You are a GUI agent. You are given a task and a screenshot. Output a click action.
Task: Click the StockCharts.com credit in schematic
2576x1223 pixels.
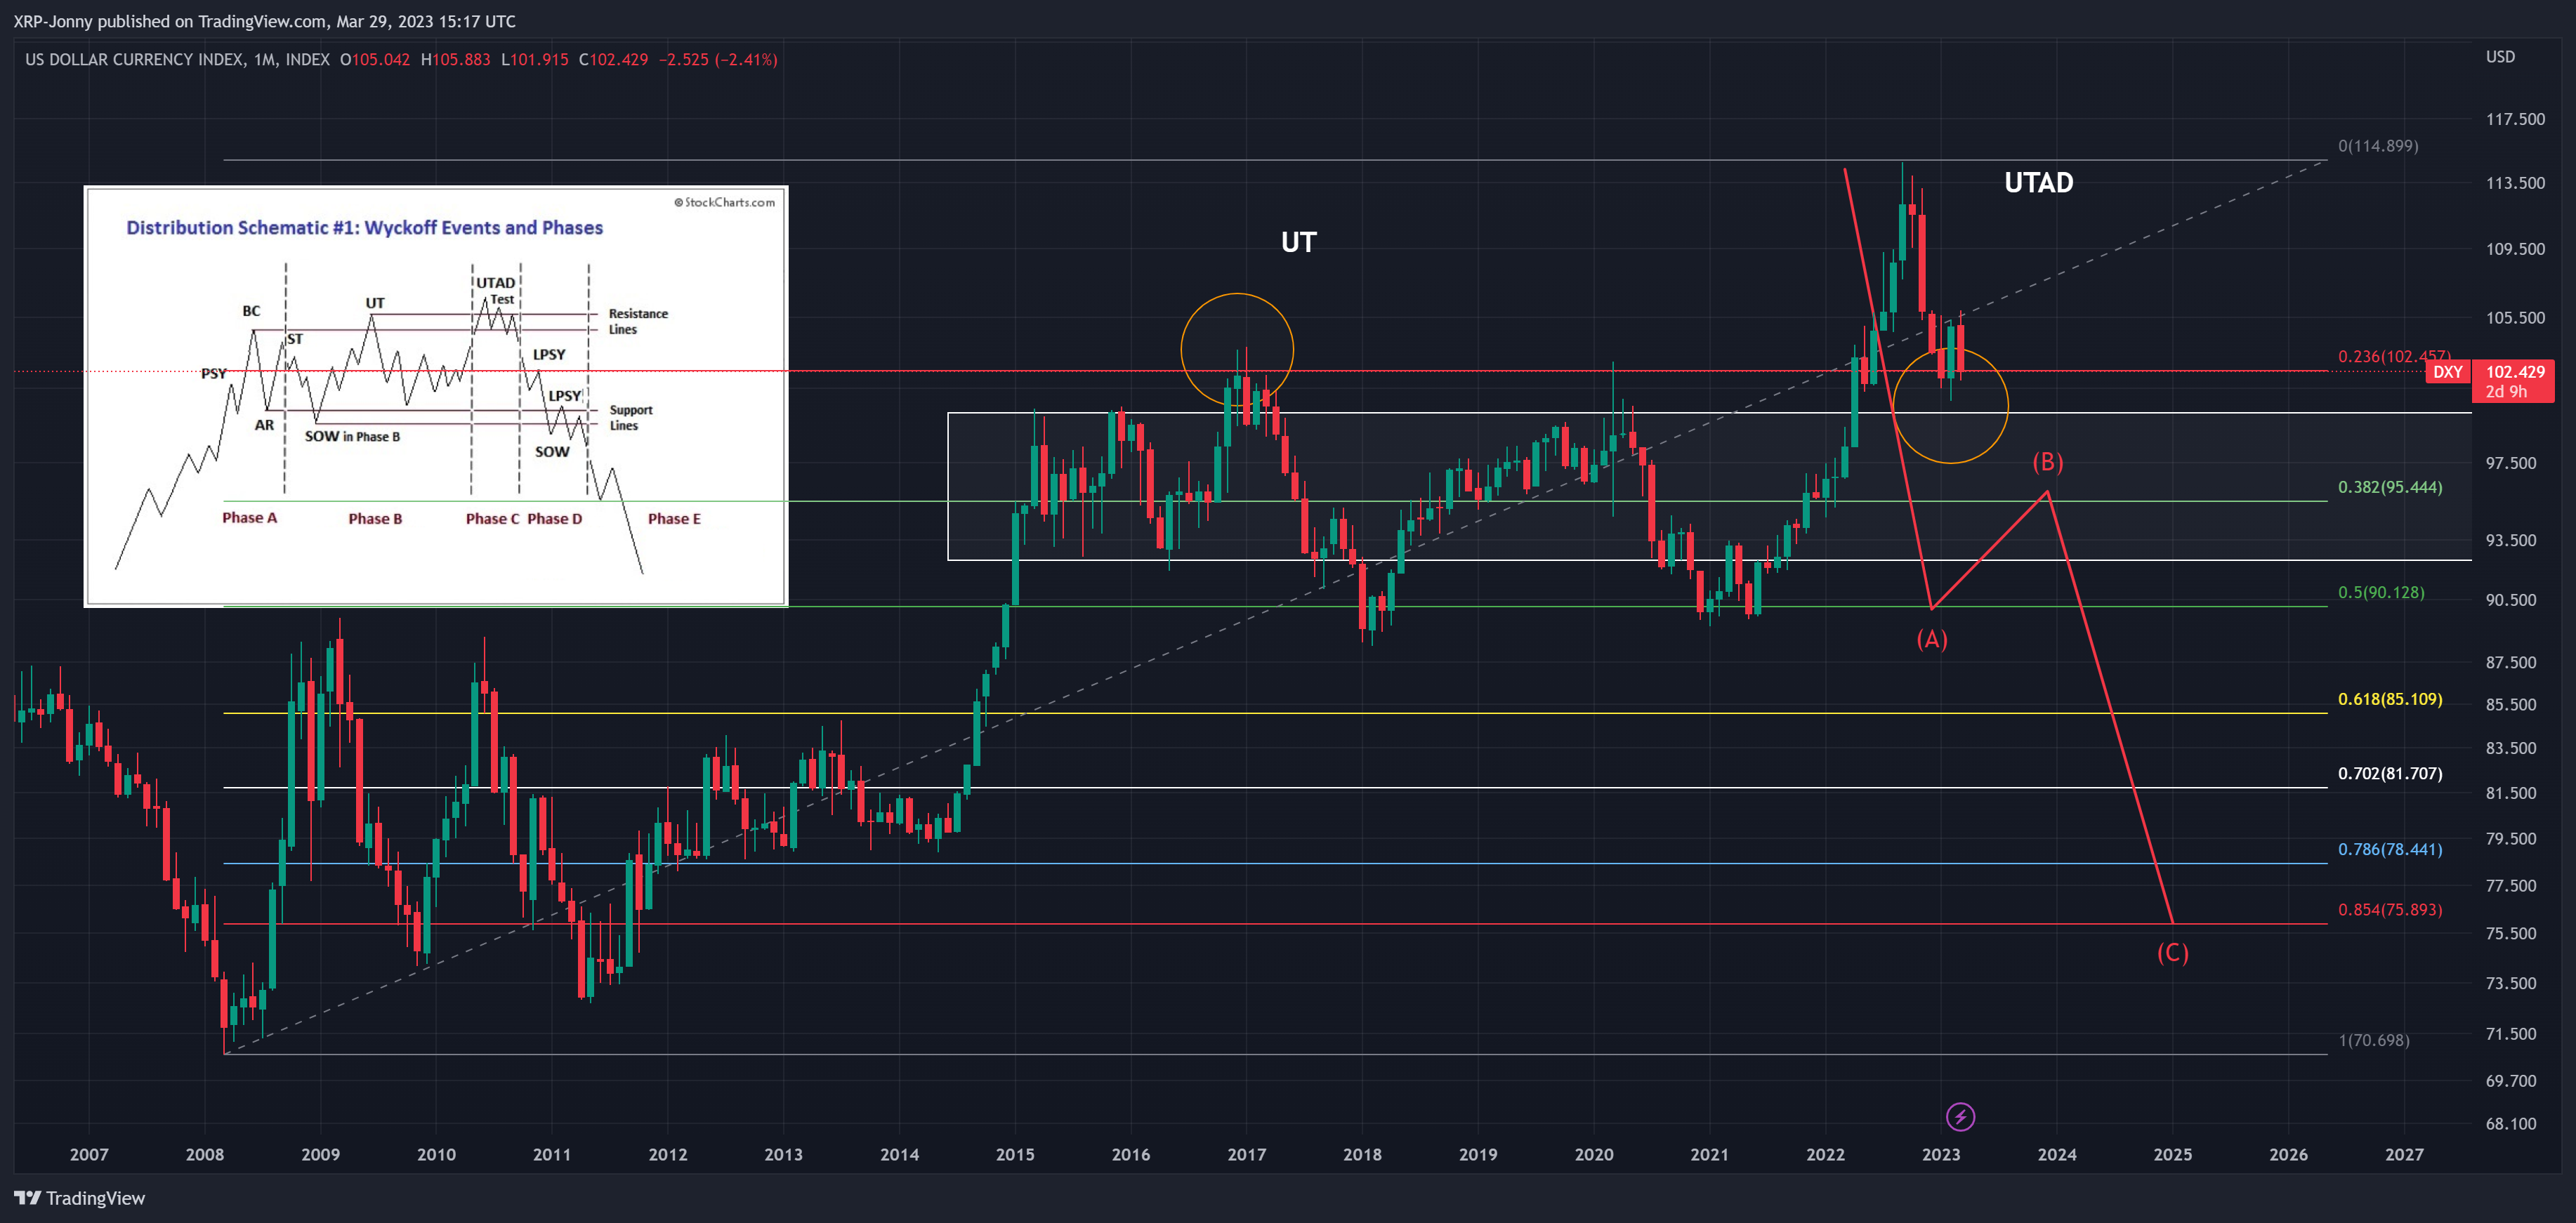[725, 202]
